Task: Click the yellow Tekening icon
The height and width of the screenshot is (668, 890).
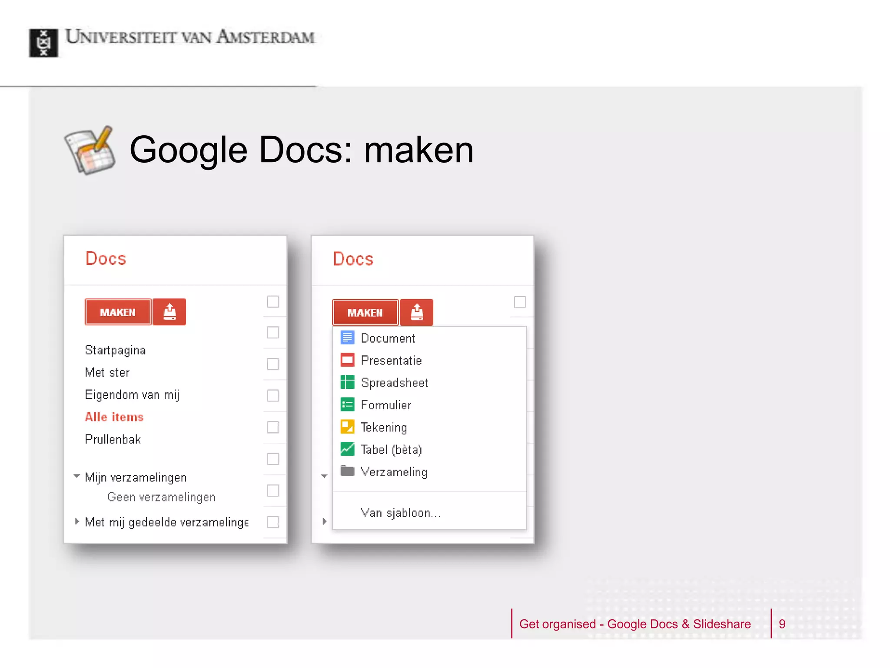Action: [x=347, y=427]
